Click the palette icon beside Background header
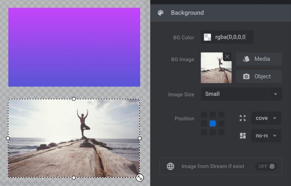 pos(161,13)
